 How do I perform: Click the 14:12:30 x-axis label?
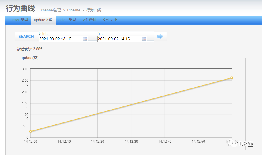(131, 142)
